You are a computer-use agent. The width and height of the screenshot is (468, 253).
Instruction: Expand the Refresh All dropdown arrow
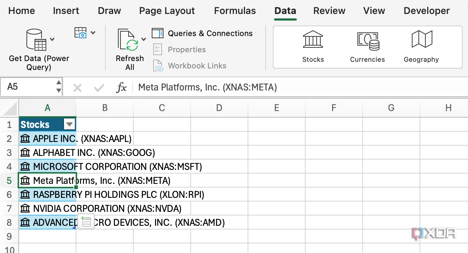pos(143,39)
